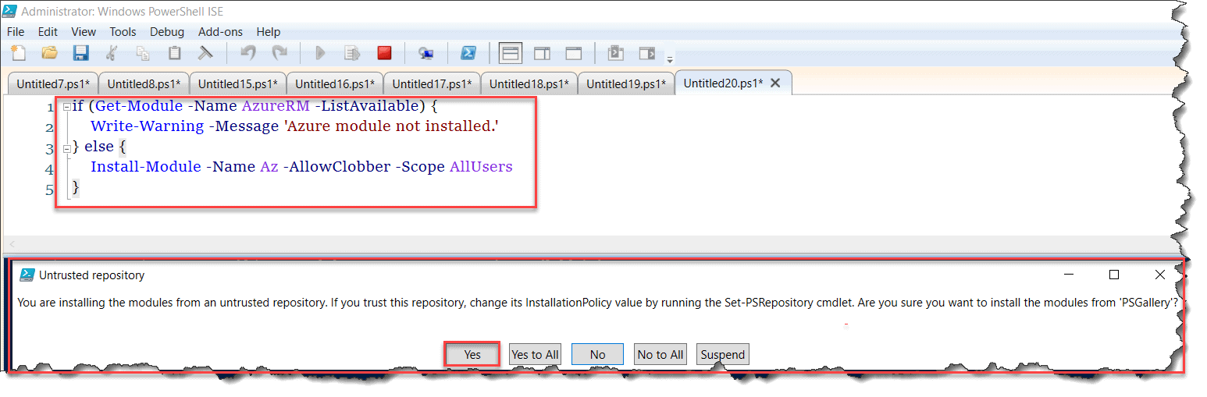1207x397 pixels.
Task: Switch to the Untitled17.ps1 tab
Action: point(432,83)
